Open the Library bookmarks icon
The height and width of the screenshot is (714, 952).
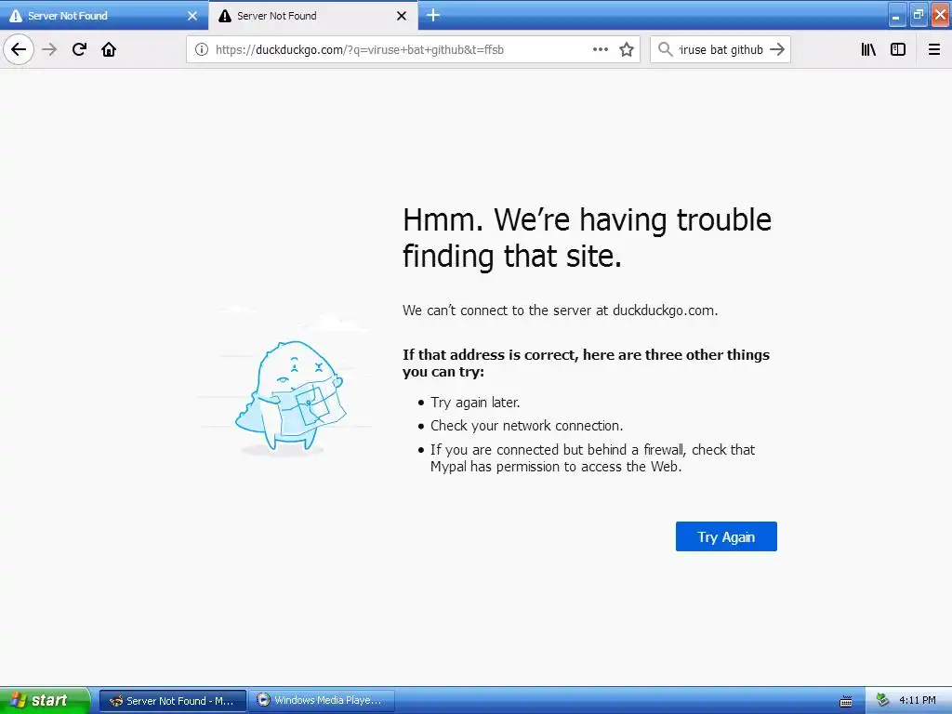[x=868, y=49]
